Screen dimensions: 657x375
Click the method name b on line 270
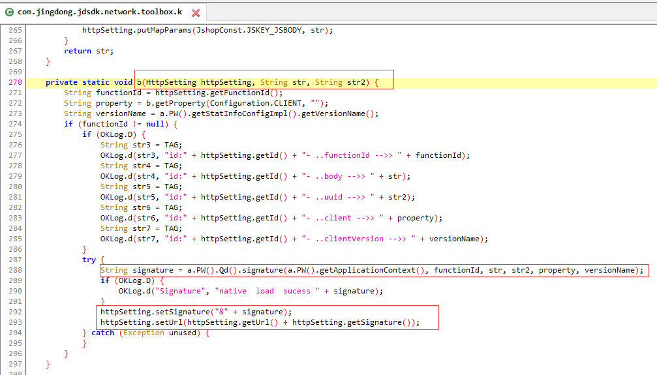(139, 82)
